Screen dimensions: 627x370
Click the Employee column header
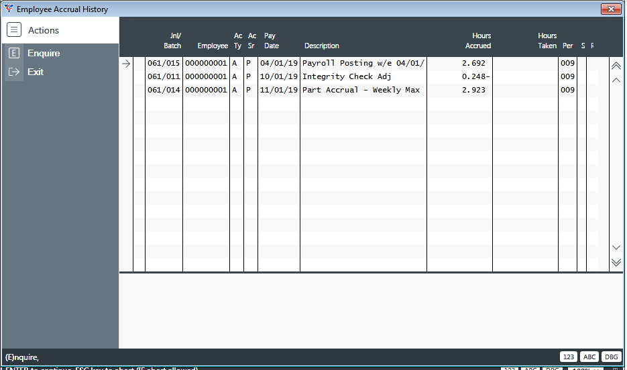(213, 46)
